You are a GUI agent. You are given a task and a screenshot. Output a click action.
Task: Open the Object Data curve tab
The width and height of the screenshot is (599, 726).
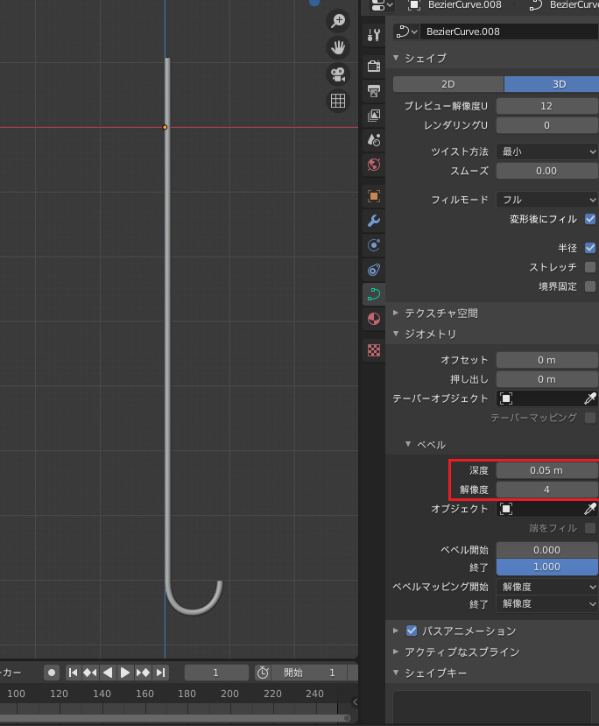374,294
